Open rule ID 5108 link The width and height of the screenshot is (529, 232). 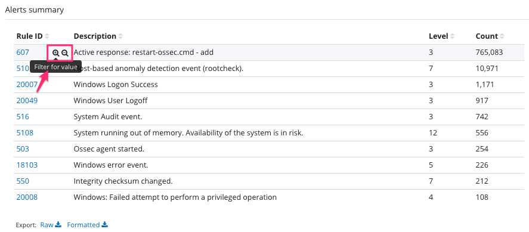click(x=25, y=133)
